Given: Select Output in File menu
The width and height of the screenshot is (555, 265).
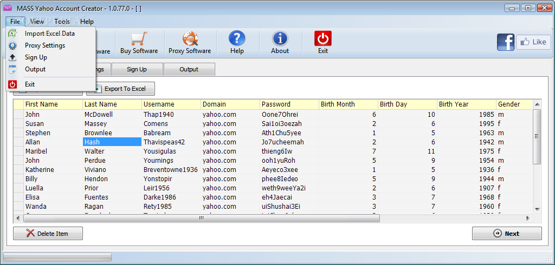Looking at the screenshot, I should (50, 69).
